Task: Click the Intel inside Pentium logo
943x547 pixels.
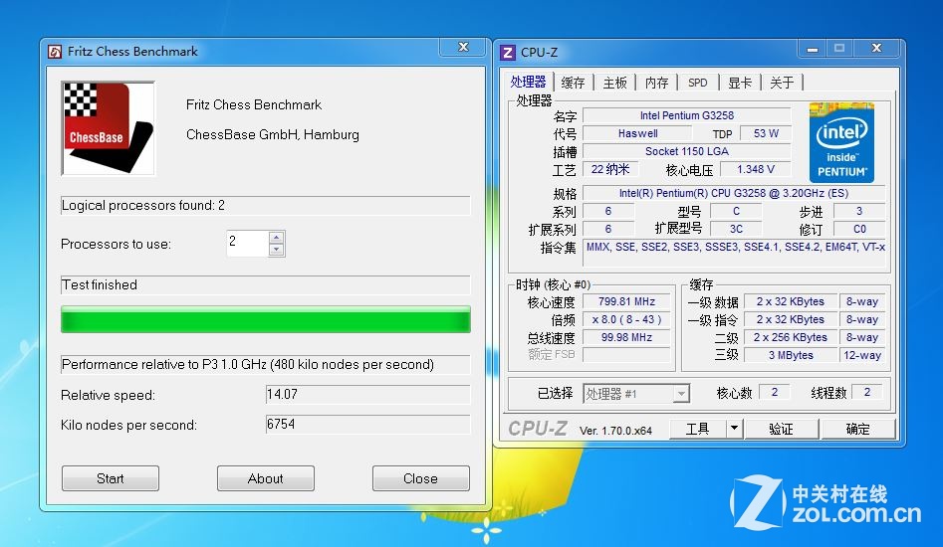Action: (841, 143)
